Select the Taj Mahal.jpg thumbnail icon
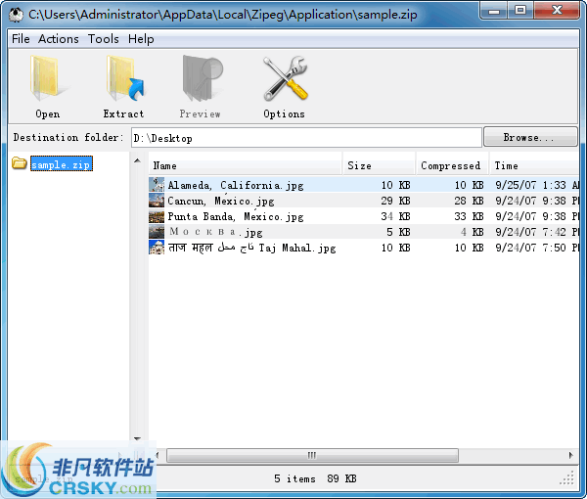587x499 pixels. pyautogui.click(x=157, y=248)
